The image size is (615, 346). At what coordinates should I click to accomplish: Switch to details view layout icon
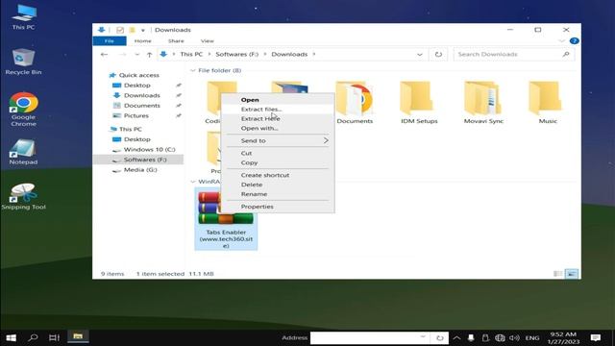click(x=557, y=273)
